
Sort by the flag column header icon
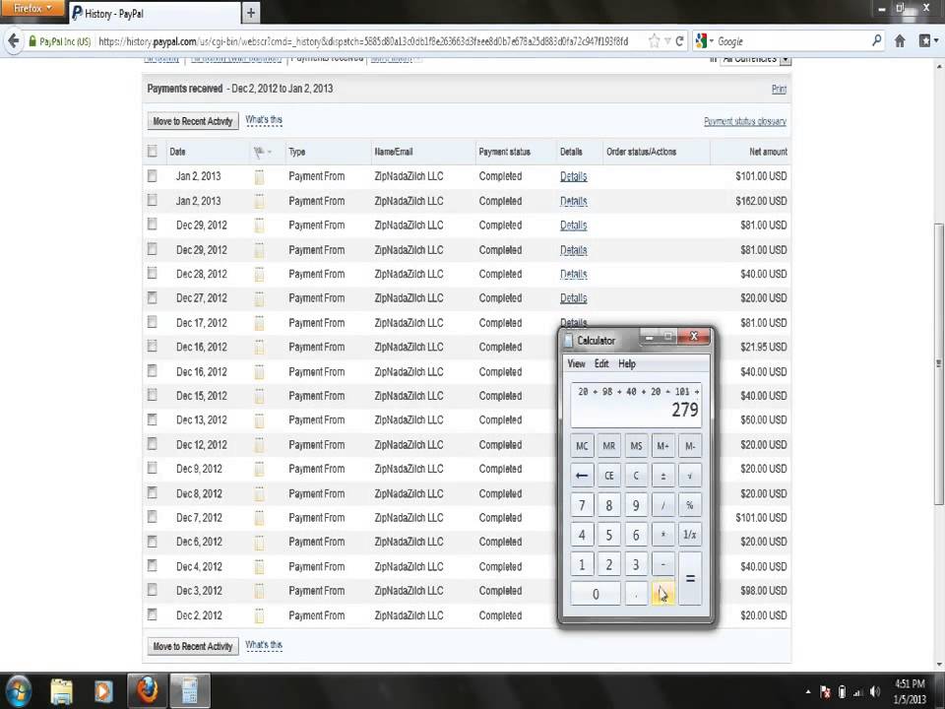click(x=262, y=152)
